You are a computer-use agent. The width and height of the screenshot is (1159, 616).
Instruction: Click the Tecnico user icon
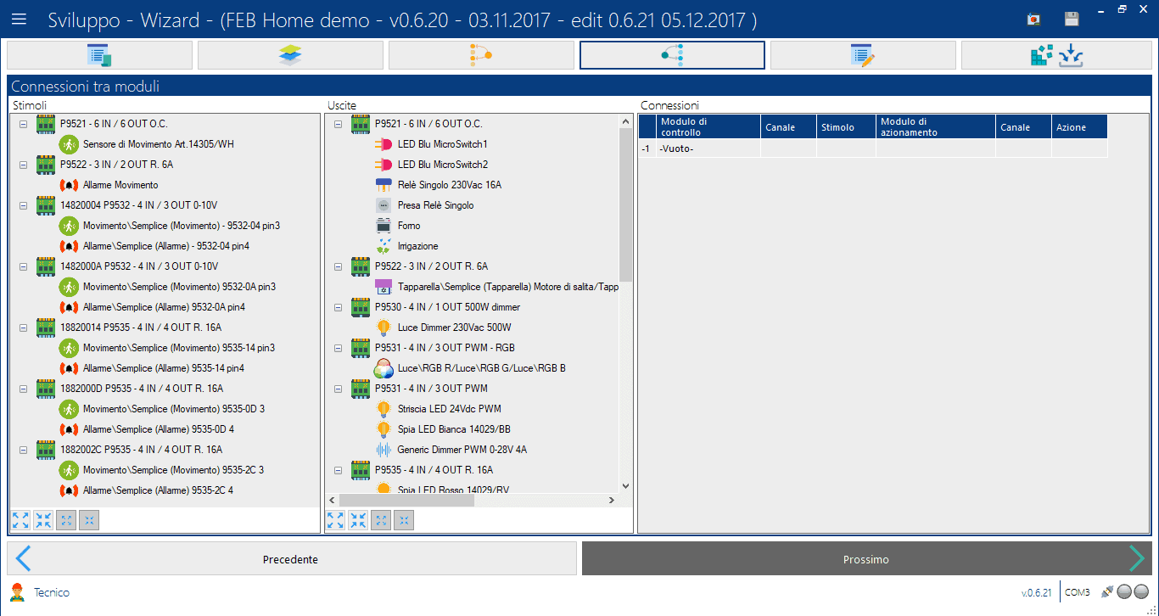coord(16,592)
